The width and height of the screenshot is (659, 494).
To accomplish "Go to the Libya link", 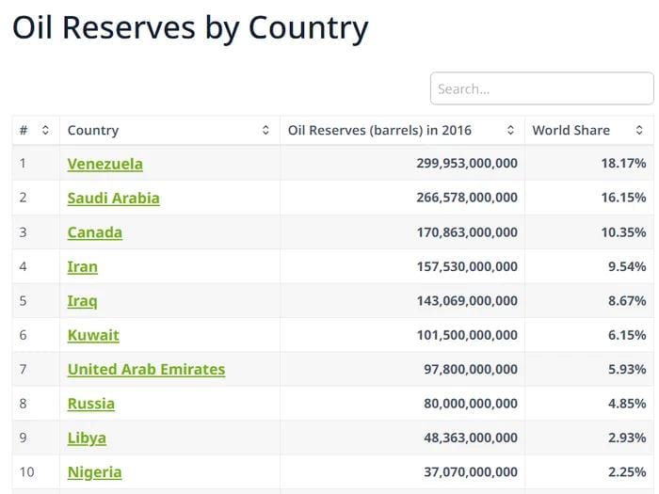I will 87,438.
